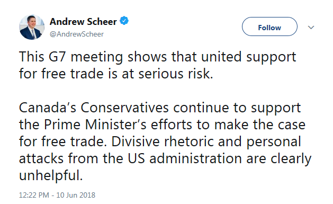Click the blue verified badge checkmark

pyautogui.click(x=124, y=21)
